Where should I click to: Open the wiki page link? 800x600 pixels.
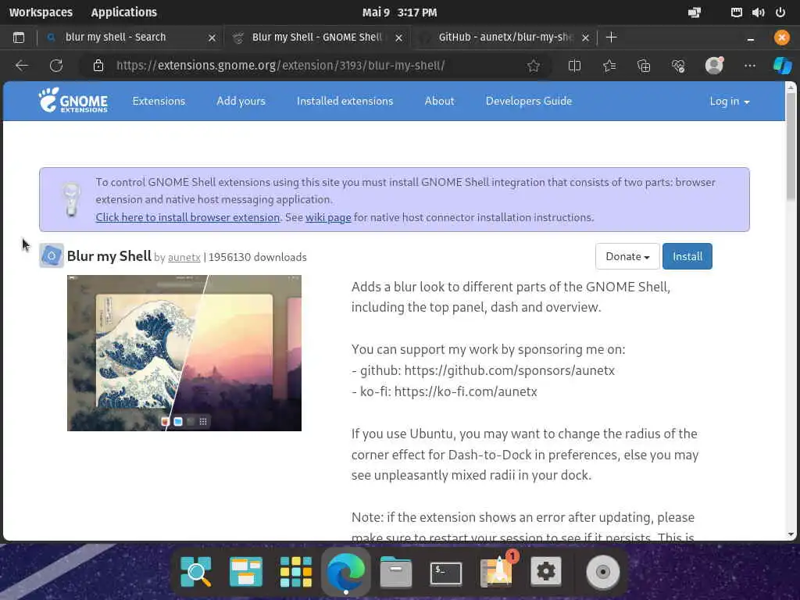[x=328, y=217]
